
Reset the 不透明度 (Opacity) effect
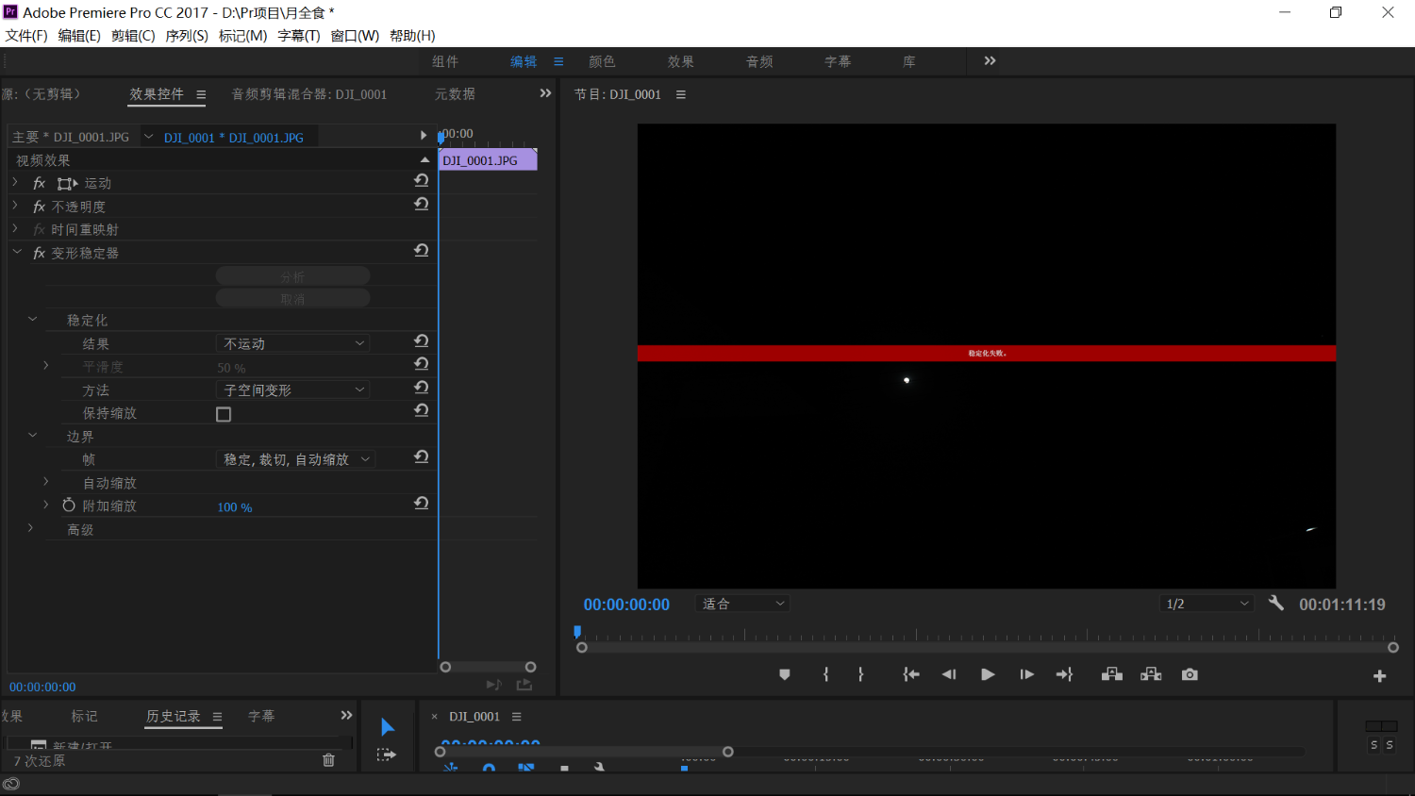422,204
